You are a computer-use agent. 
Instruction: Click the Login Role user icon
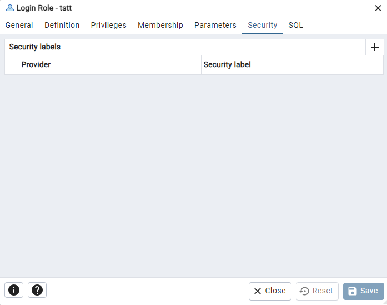(x=10, y=8)
